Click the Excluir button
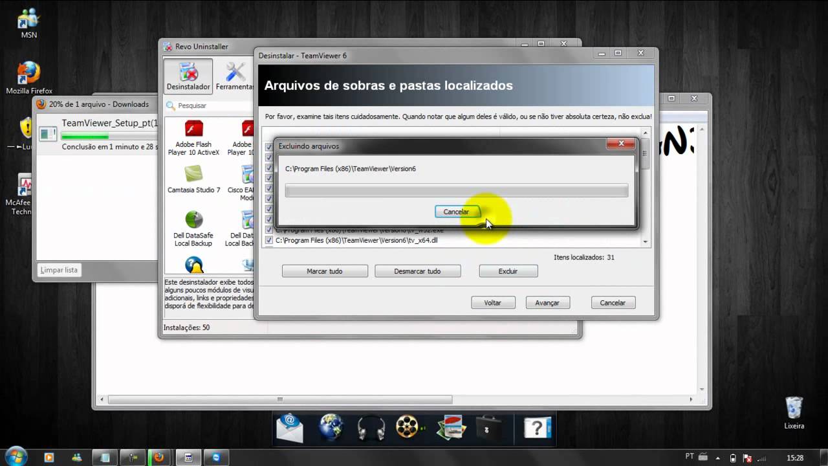This screenshot has height=466, width=828. point(508,271)
